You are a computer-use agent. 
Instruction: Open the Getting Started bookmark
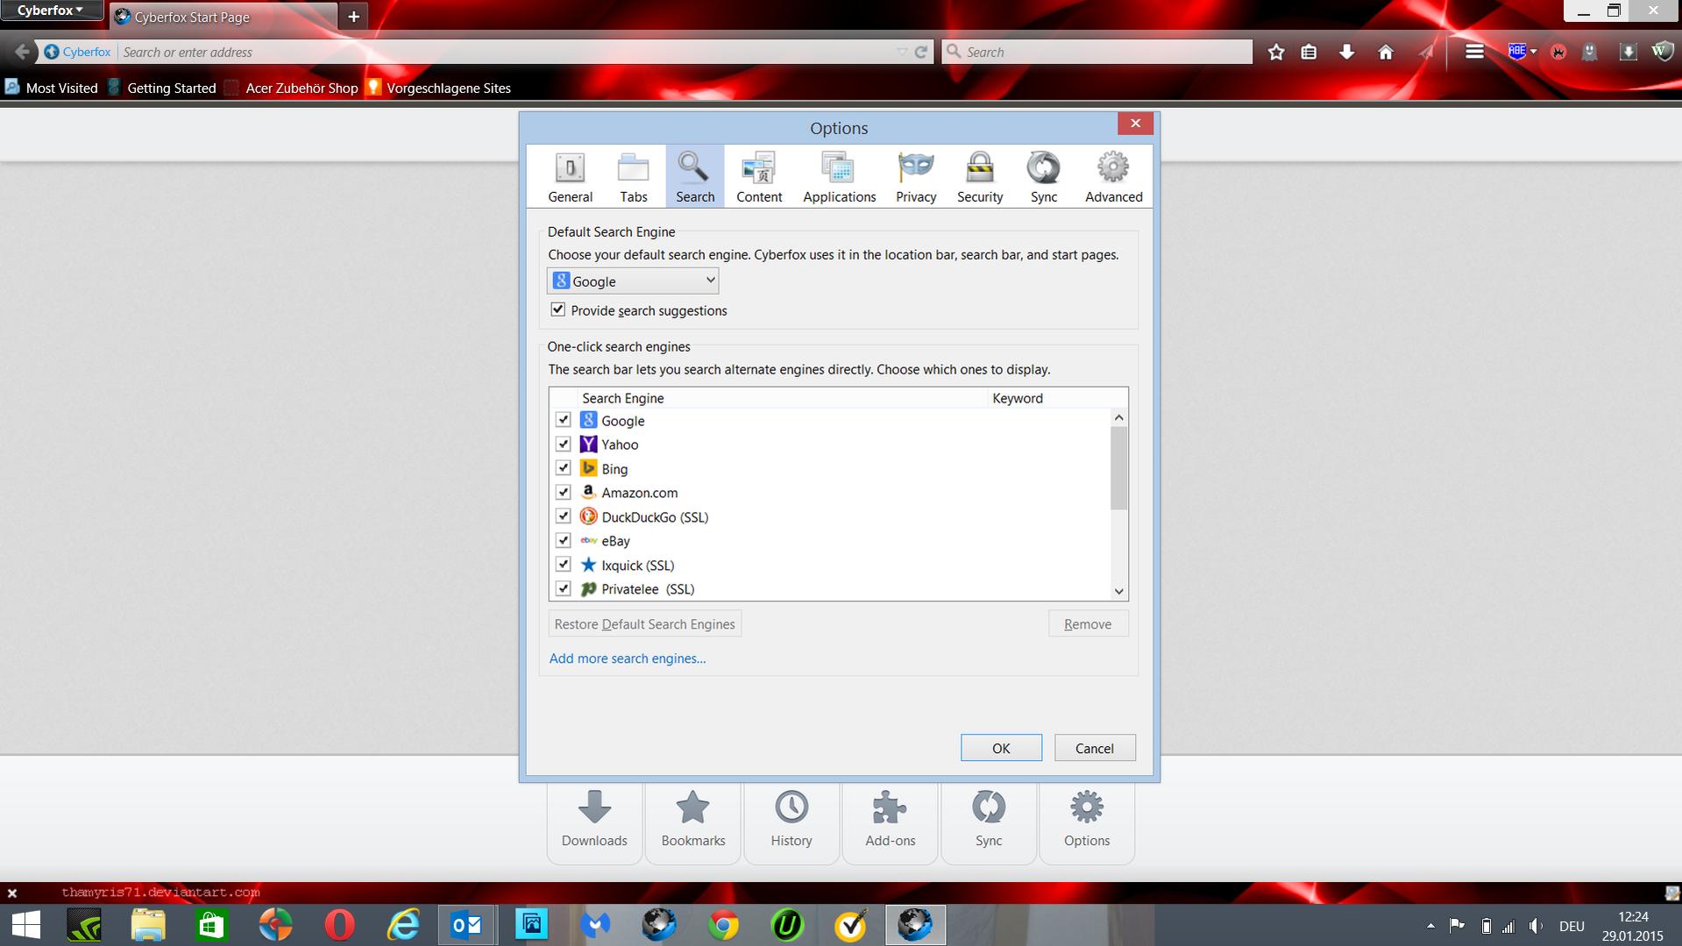coord(162,88)
